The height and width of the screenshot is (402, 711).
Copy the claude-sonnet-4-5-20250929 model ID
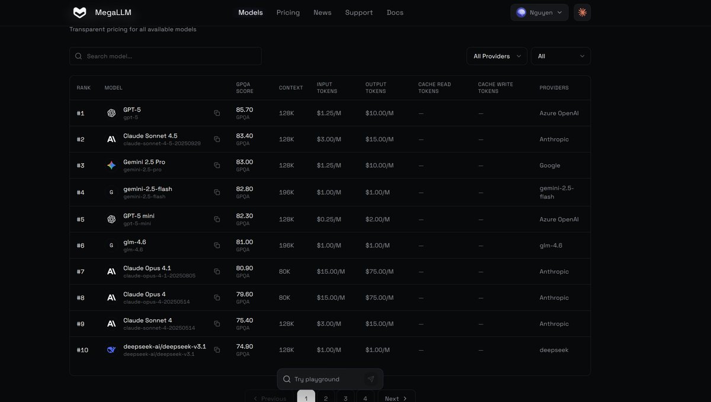[x=217, y=139]
